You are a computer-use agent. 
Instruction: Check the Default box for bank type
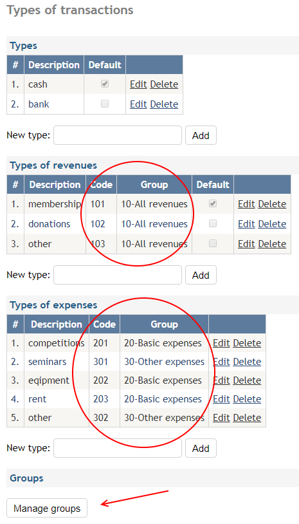coord(105,104)
